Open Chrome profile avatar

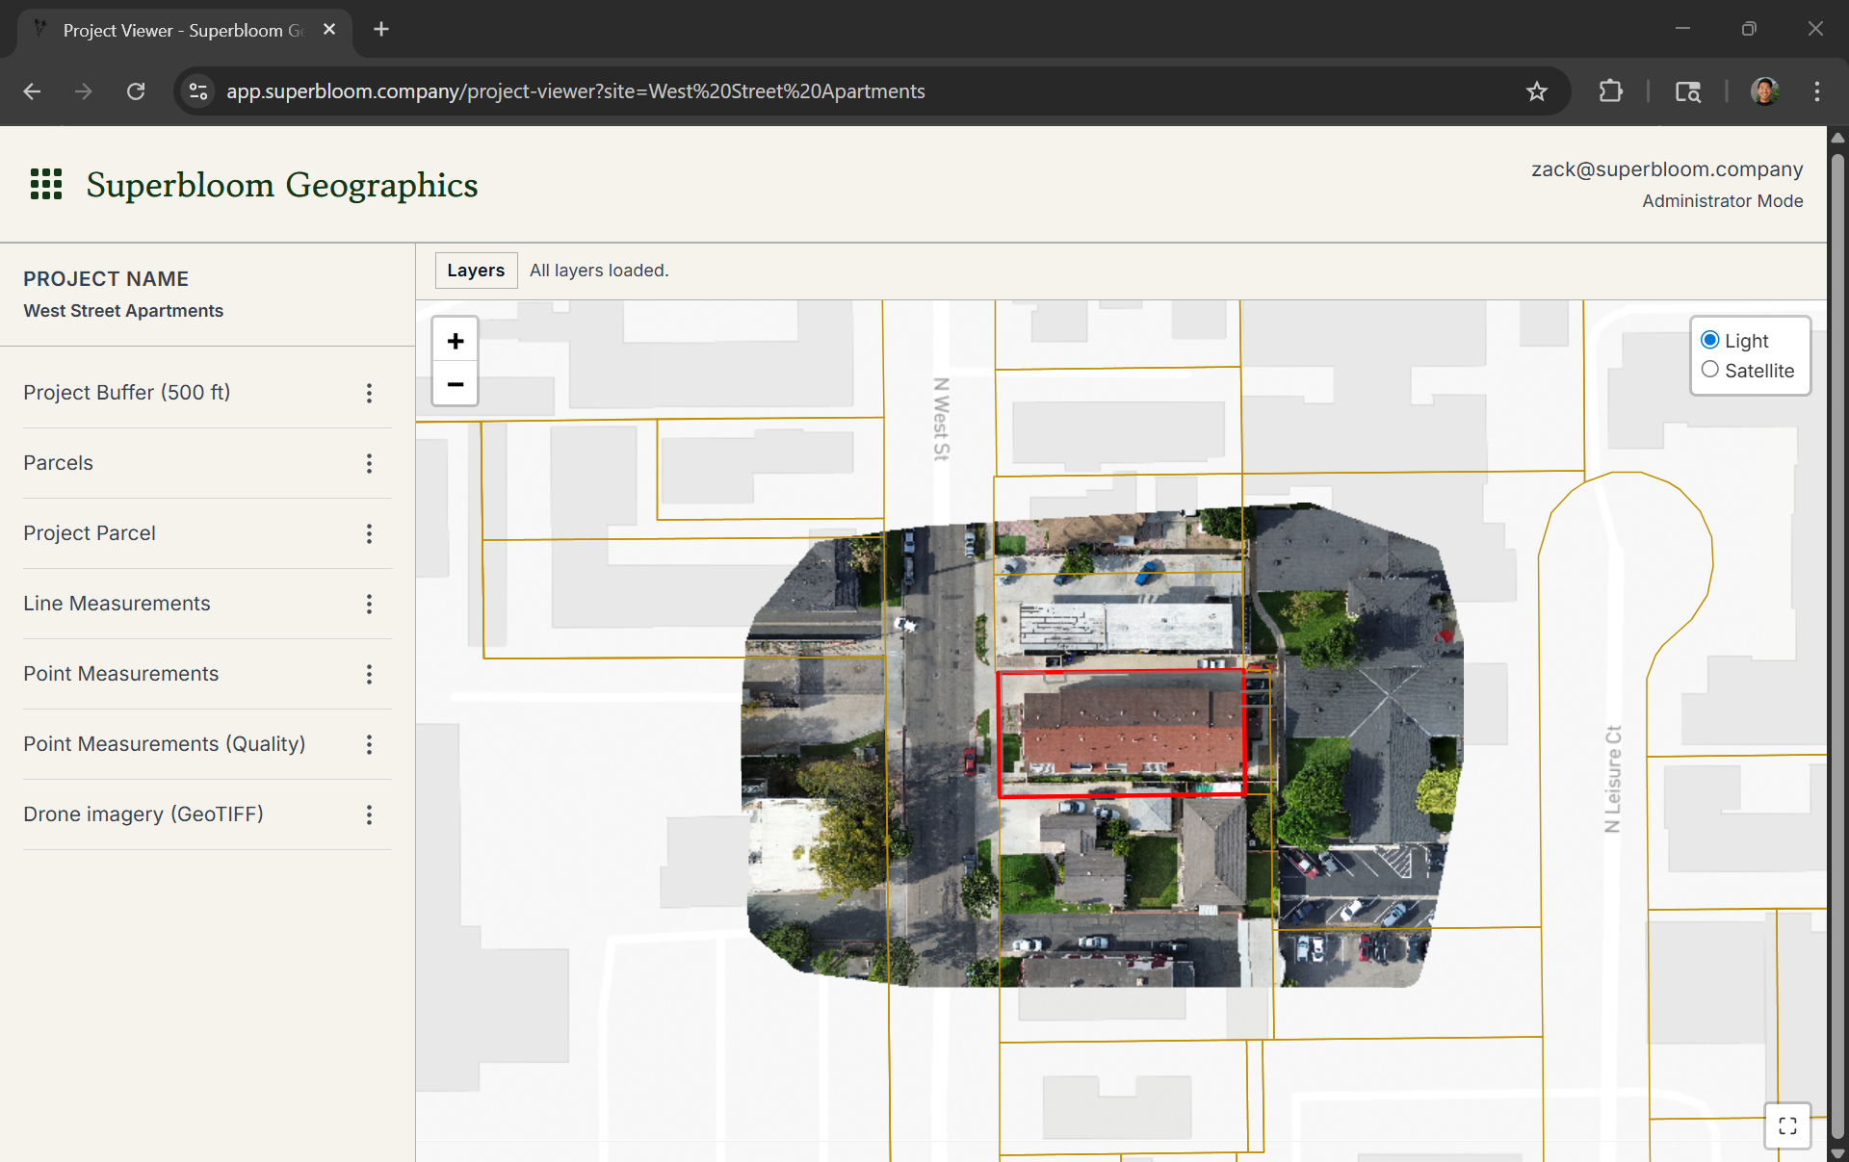(x=1764, y=91)
